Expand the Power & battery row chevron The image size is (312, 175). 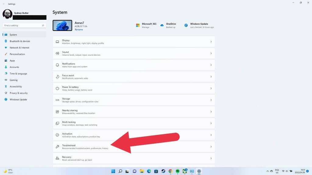pos(211,88)
